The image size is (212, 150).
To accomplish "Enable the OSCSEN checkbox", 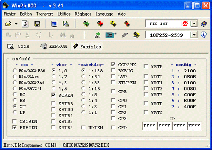I will click(x=15, y=121).
